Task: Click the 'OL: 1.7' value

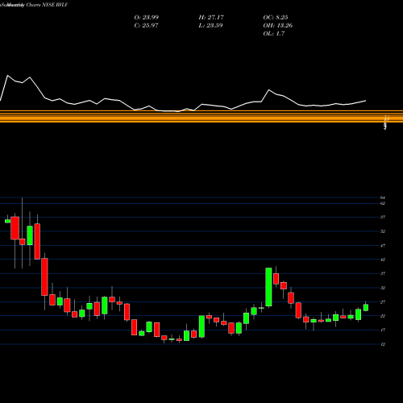Action: (274, 34)
